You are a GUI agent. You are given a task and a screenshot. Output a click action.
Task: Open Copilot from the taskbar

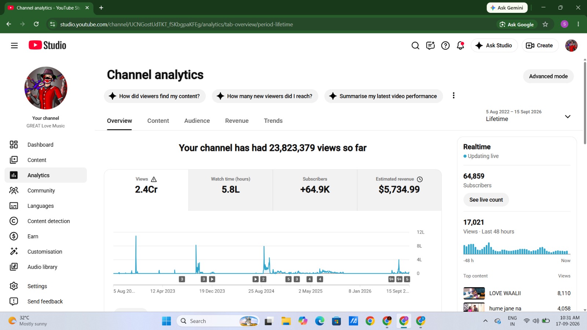(303, 321)
